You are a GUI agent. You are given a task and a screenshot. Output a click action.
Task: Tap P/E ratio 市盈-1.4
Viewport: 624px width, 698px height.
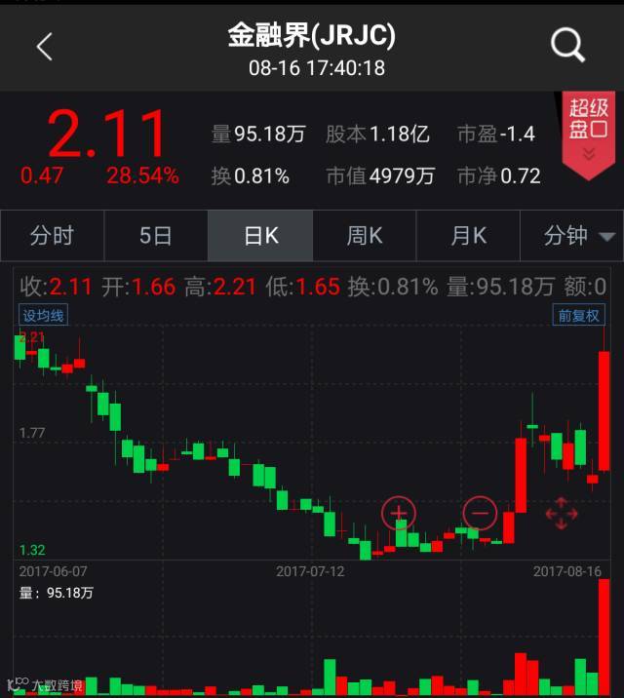[496, 134]
